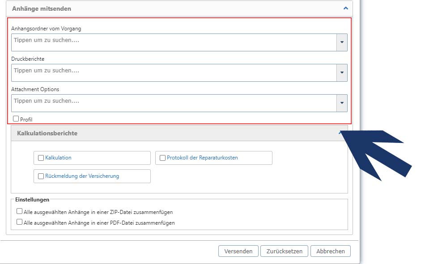
Task: Enable merging attachments into a ZIP file
Action: pyautogui.click(x=19, y=211)
